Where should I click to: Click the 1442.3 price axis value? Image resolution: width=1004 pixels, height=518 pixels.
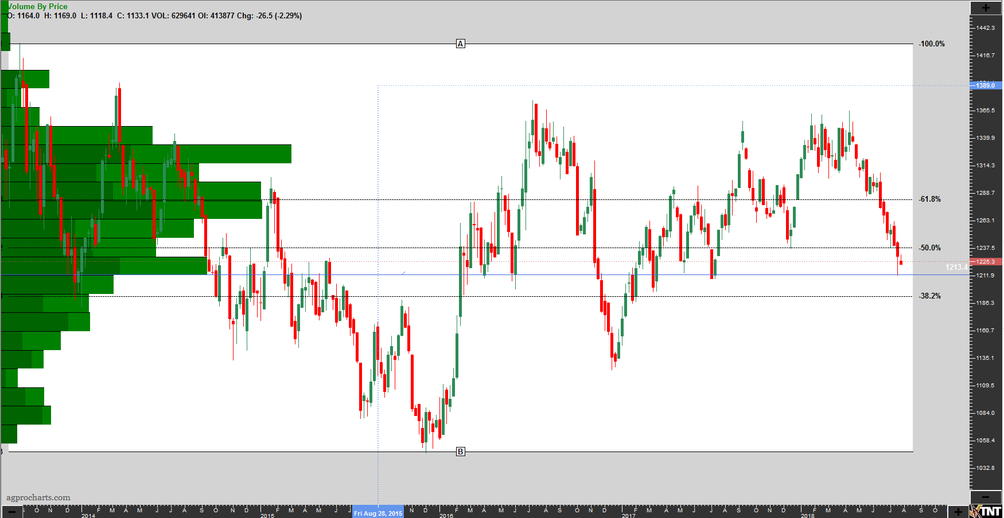pyautogui.click(x=986, y=28)
